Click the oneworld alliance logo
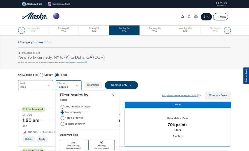Viewport: 249px width, 151px height. tap(56, 16)
